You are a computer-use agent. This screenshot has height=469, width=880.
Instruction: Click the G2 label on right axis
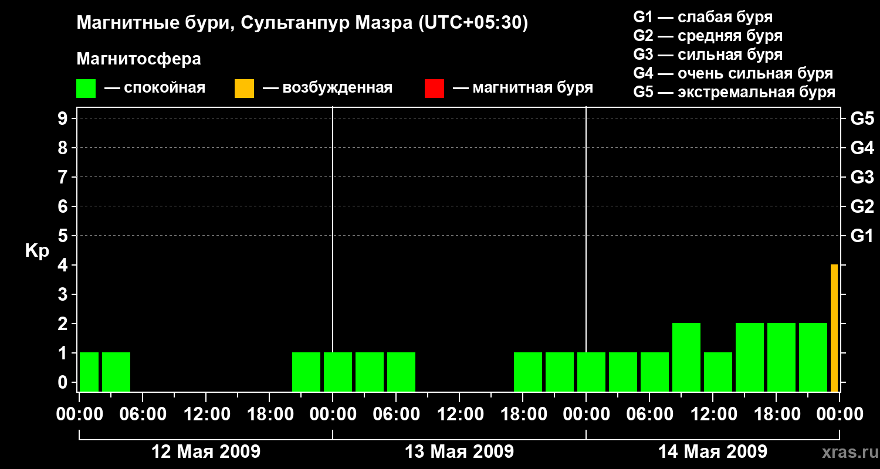click(x=862, y=206)
